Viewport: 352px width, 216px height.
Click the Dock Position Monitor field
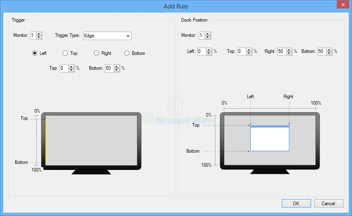[202, 35]
